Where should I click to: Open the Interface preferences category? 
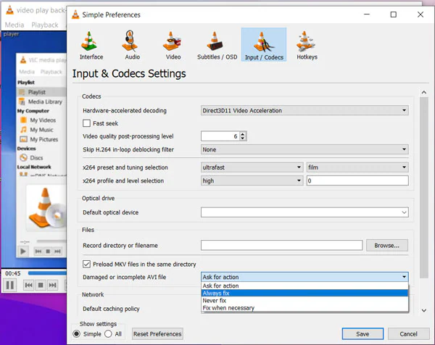(x=91, y=46)
